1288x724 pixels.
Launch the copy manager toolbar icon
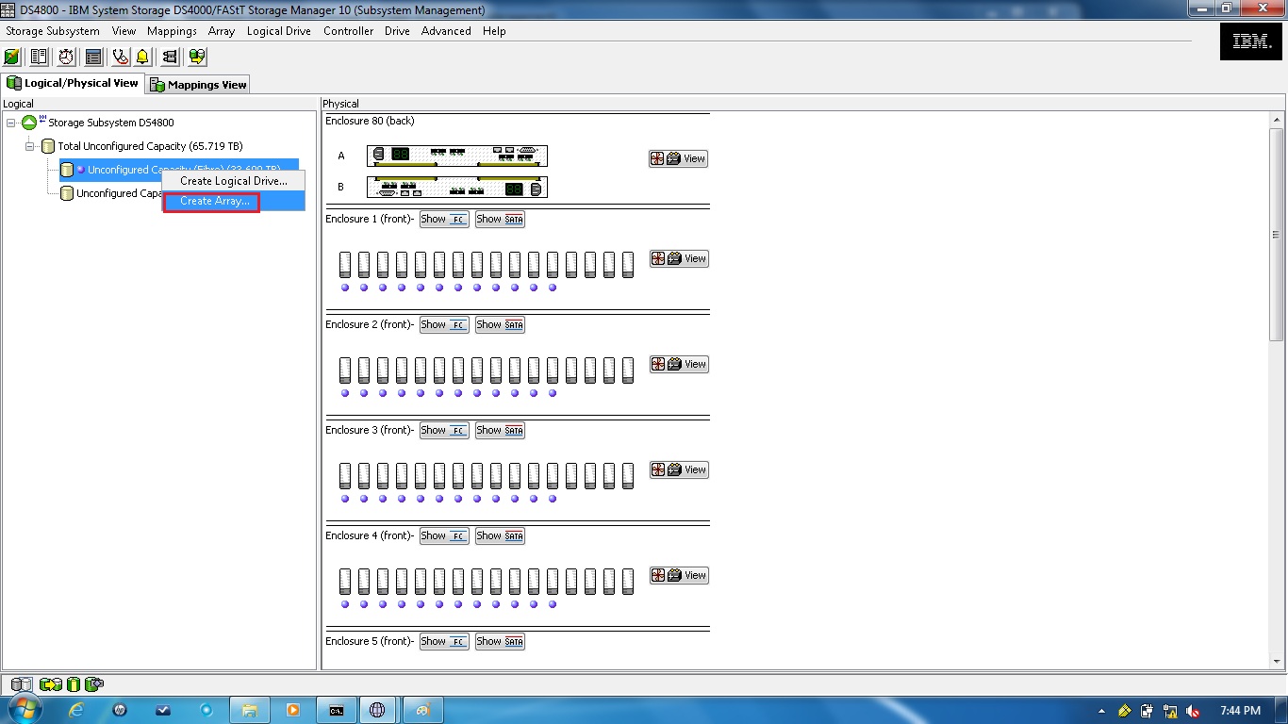click(x=196, y=57)
